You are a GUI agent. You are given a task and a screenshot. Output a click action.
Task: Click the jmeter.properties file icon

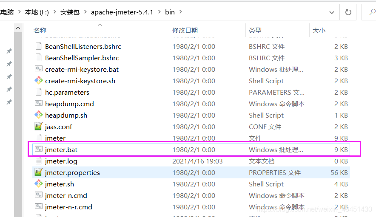point(39,172)
